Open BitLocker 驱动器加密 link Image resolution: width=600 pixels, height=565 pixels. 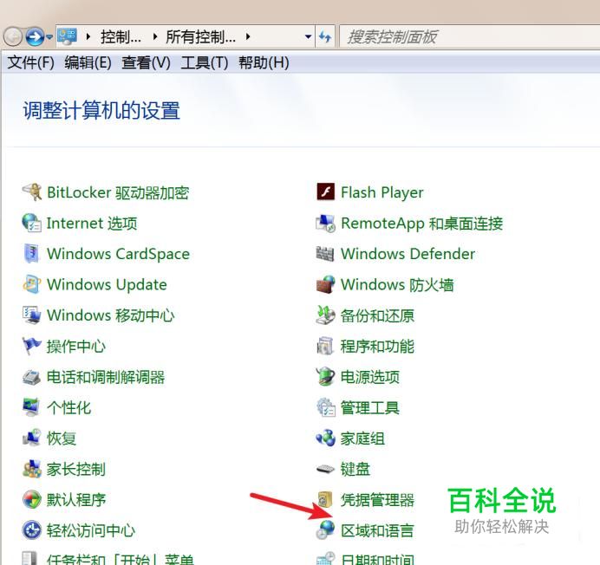(118, 192)
